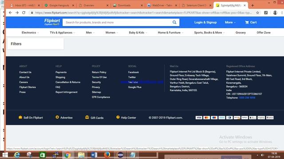The image size is (284, 159).
Task: Launch Internet Explorer from taskbar
Action: 17,155
